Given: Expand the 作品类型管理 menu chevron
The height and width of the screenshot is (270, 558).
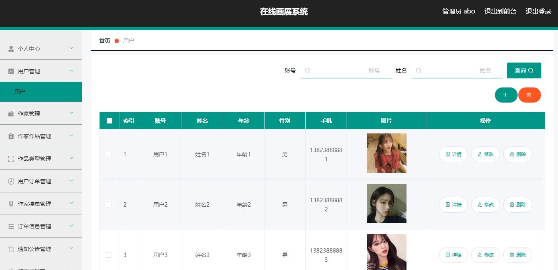Looking at the screenshot, I should click(x=71, y=158).
